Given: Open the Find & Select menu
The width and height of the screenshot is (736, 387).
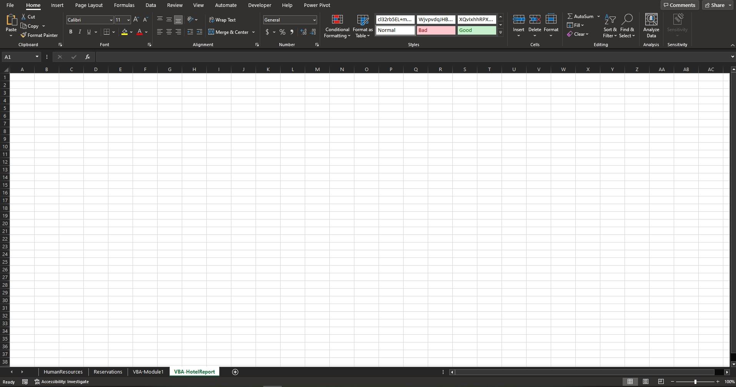Looking at the screenshot, I should (627, 26).
